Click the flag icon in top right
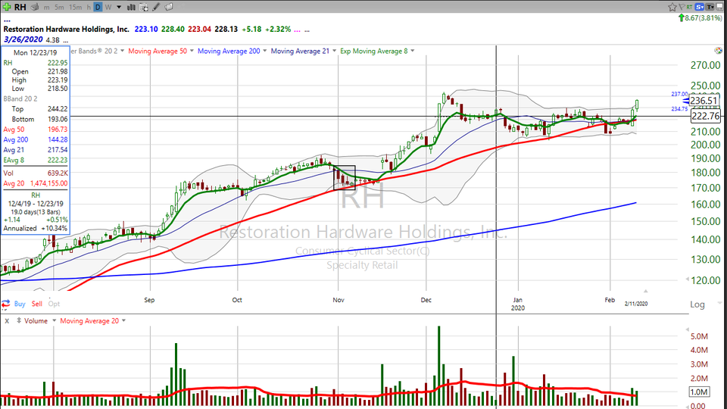The image size is (727, 409). tap(682, 7)
